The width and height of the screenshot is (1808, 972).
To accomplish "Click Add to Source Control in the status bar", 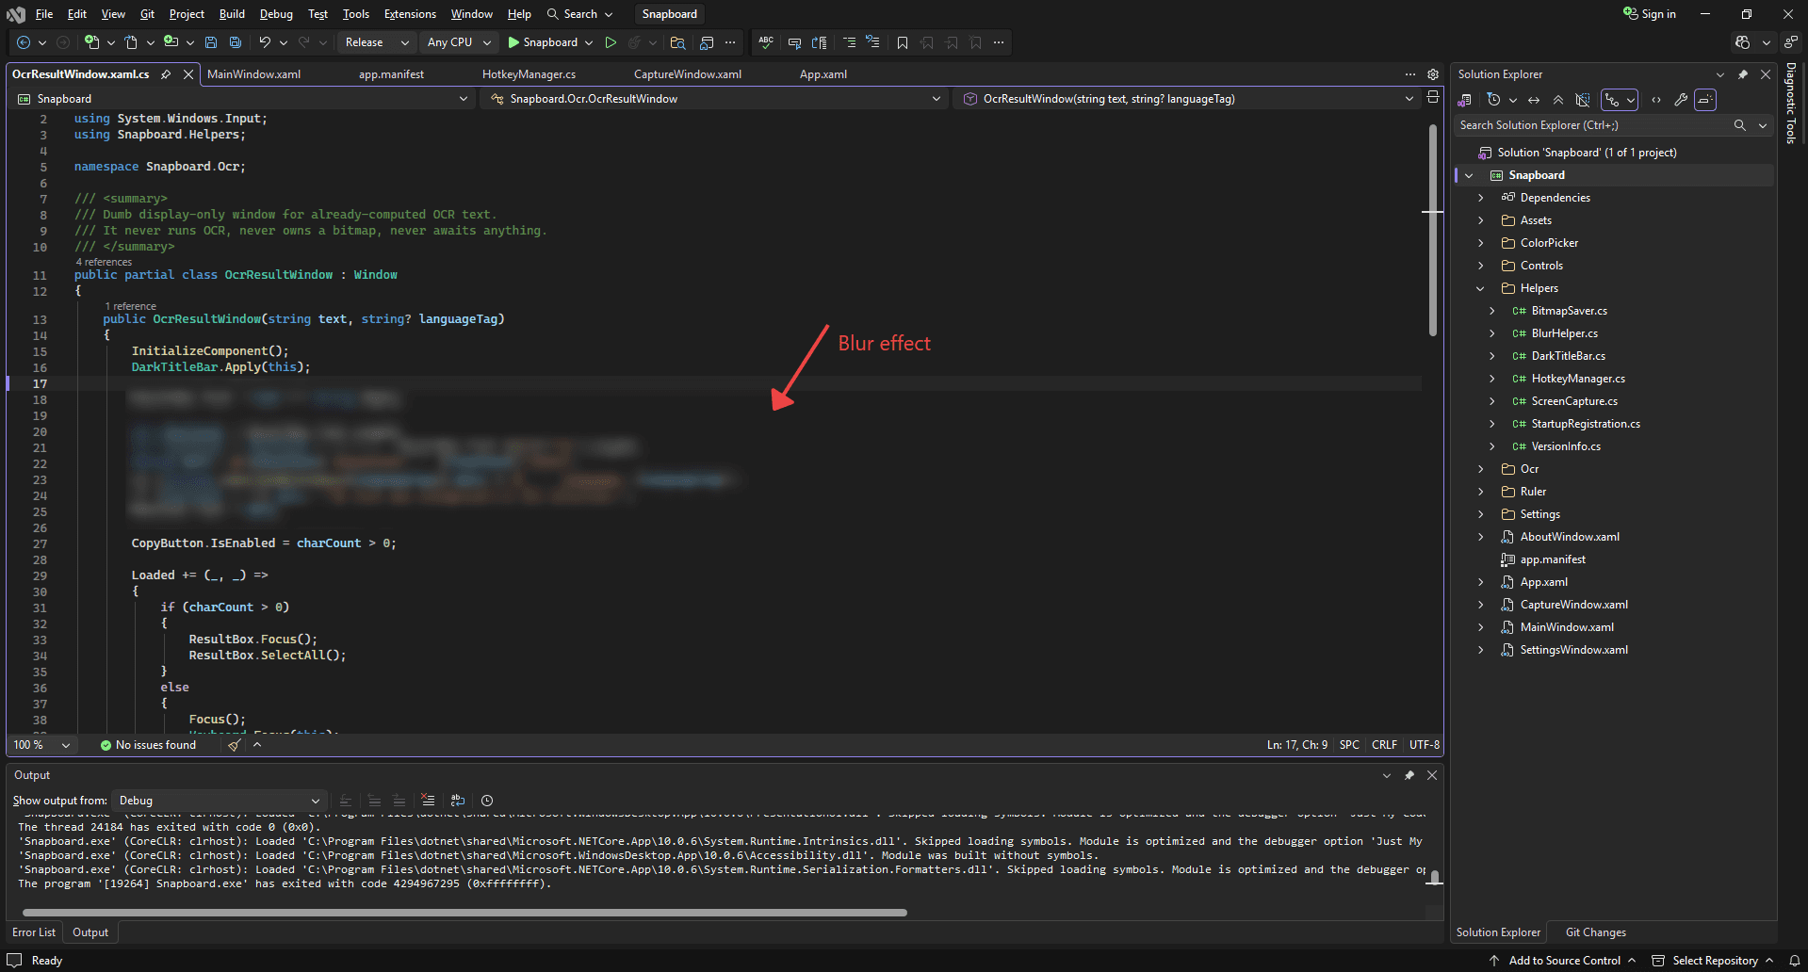I will tap(1564, 961).
